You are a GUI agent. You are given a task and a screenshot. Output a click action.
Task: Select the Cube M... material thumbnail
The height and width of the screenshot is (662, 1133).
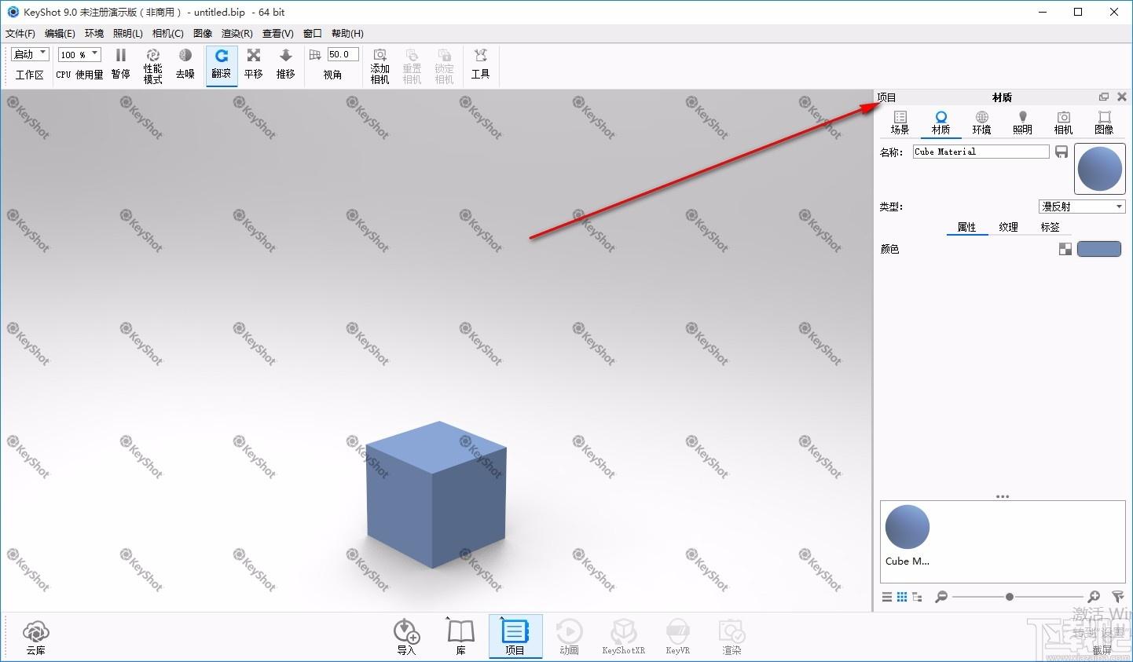(907, 536)
